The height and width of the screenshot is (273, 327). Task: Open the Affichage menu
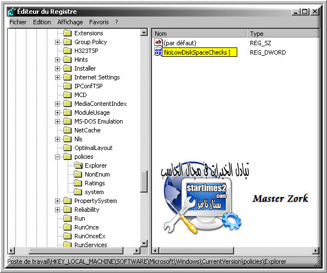[70, 22]
